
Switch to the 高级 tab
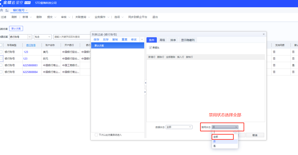coord(162,40)
